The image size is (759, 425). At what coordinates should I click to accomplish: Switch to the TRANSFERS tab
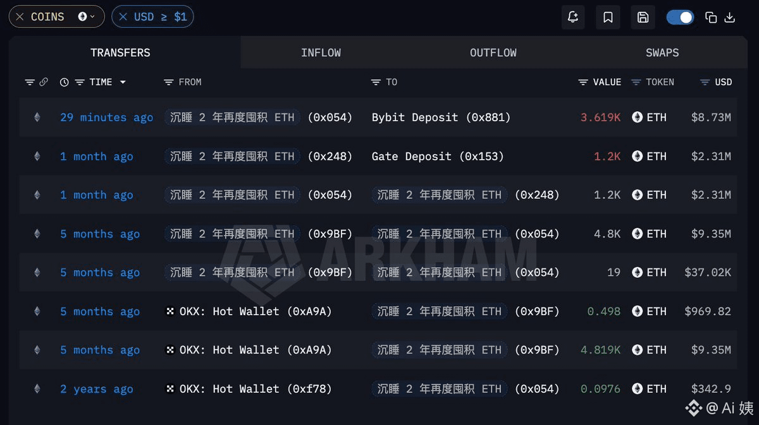click(x=120, y=52)
